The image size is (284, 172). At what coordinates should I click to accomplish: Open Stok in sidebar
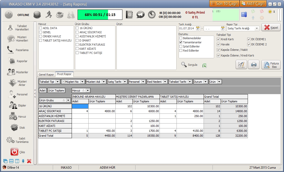click(18, 128)
